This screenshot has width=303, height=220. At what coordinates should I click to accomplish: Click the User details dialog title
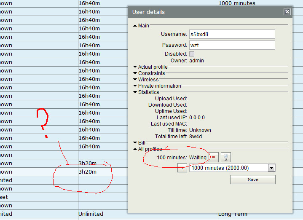pyautogui.click(x=148, y=12)
